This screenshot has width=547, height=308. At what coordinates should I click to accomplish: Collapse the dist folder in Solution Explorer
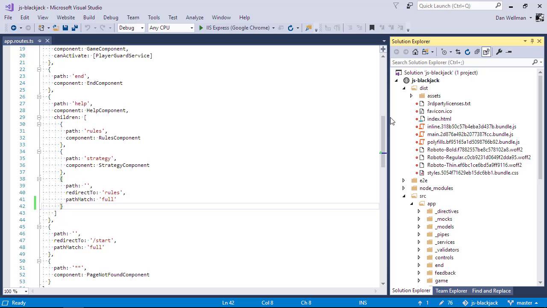click(x=404, y=88)
